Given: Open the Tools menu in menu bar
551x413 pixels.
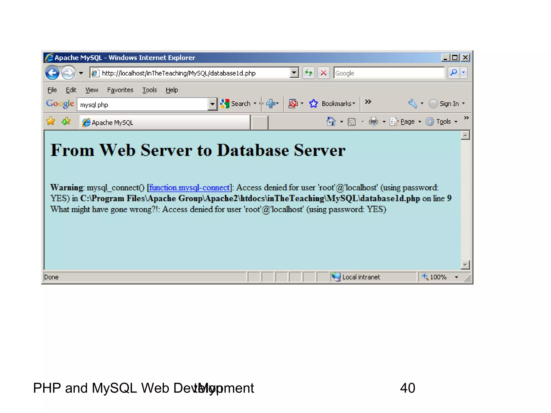Looking at the screenshot, I should 149,90.
